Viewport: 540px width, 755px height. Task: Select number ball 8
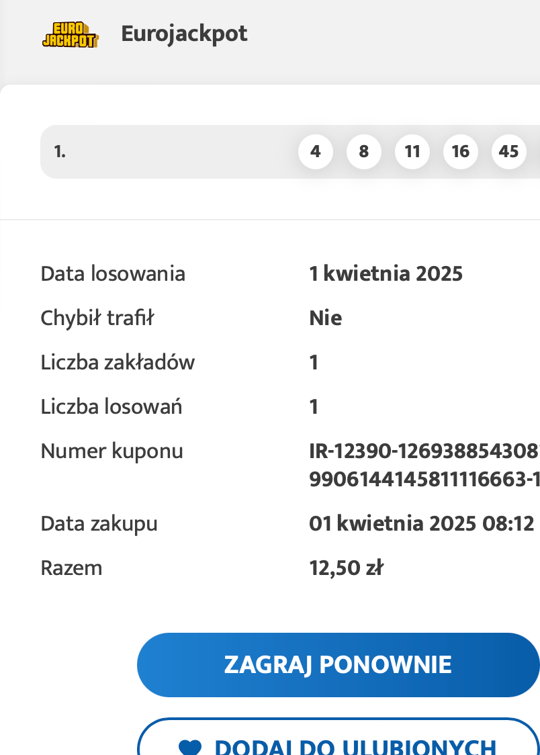coord(364,152)
